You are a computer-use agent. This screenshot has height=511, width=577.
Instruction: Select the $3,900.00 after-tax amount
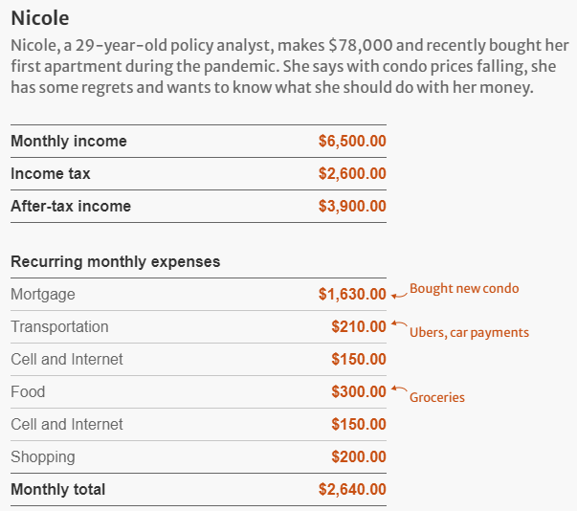(352, 206)
